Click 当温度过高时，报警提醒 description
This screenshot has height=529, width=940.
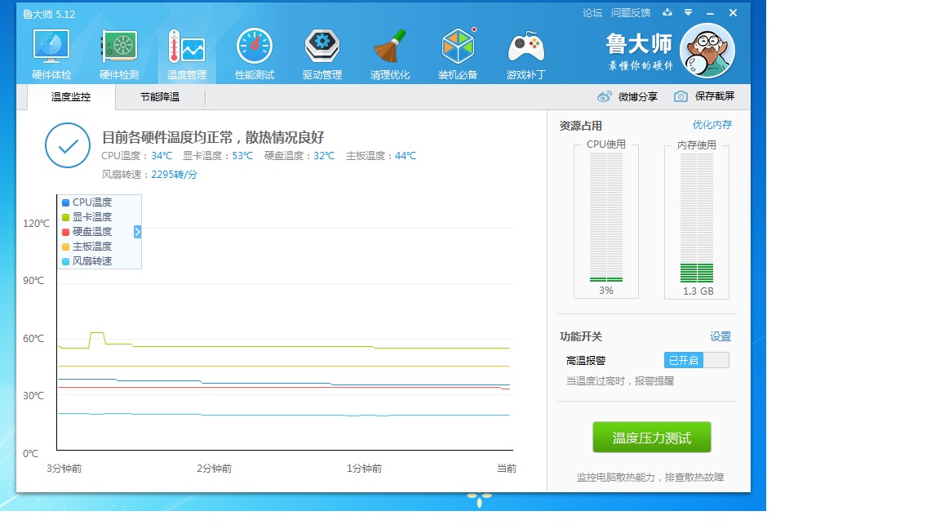coord(620,381)
